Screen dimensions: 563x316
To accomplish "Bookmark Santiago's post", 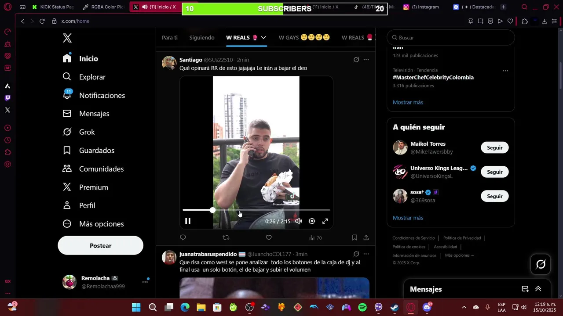I will pos(355,237).
